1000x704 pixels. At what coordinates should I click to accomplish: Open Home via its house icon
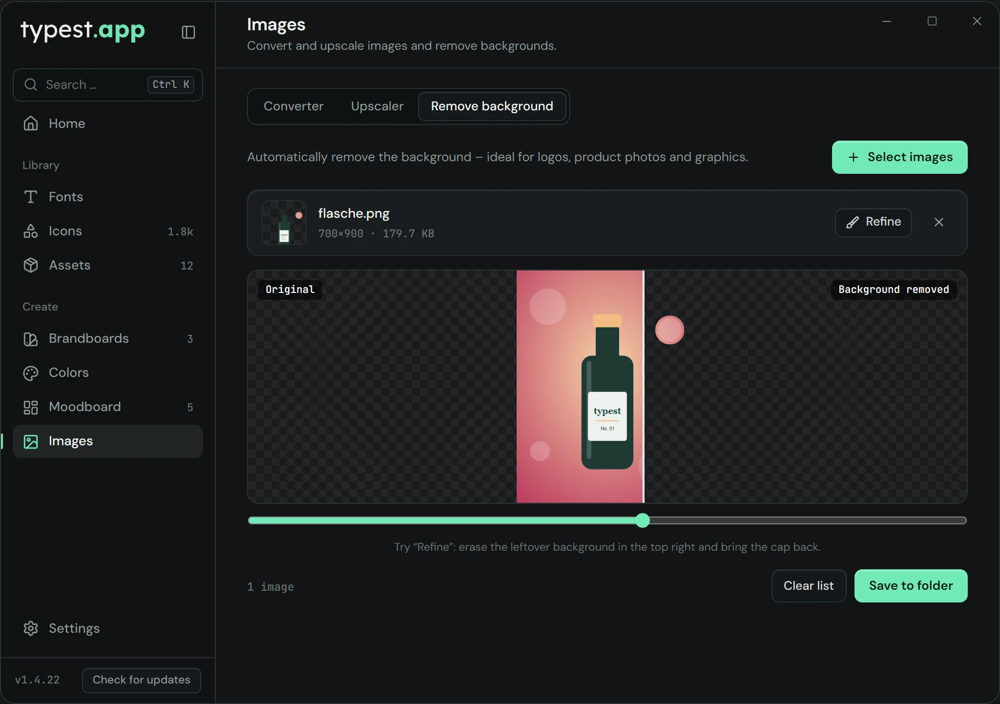point(31,124)
